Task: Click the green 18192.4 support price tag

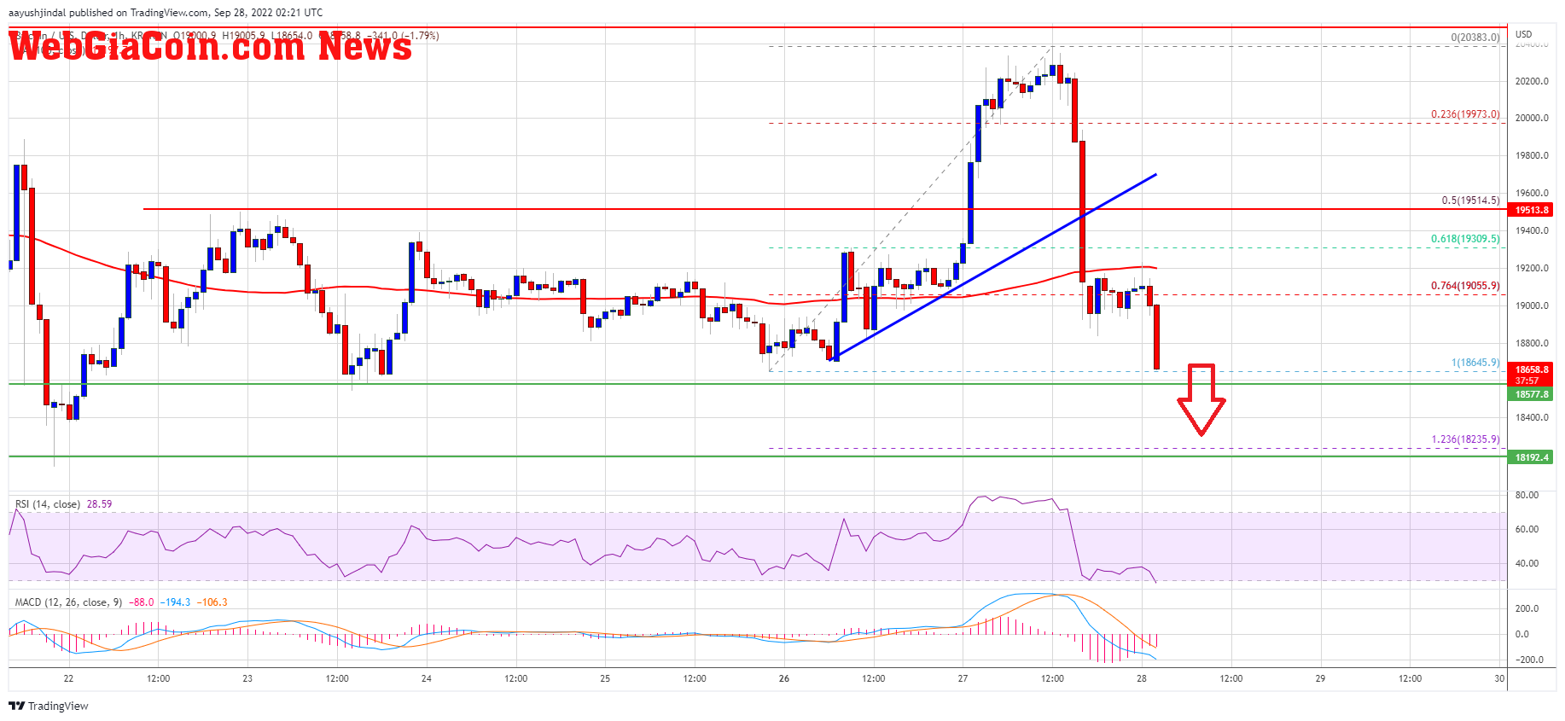Action: coord(1531,457)
